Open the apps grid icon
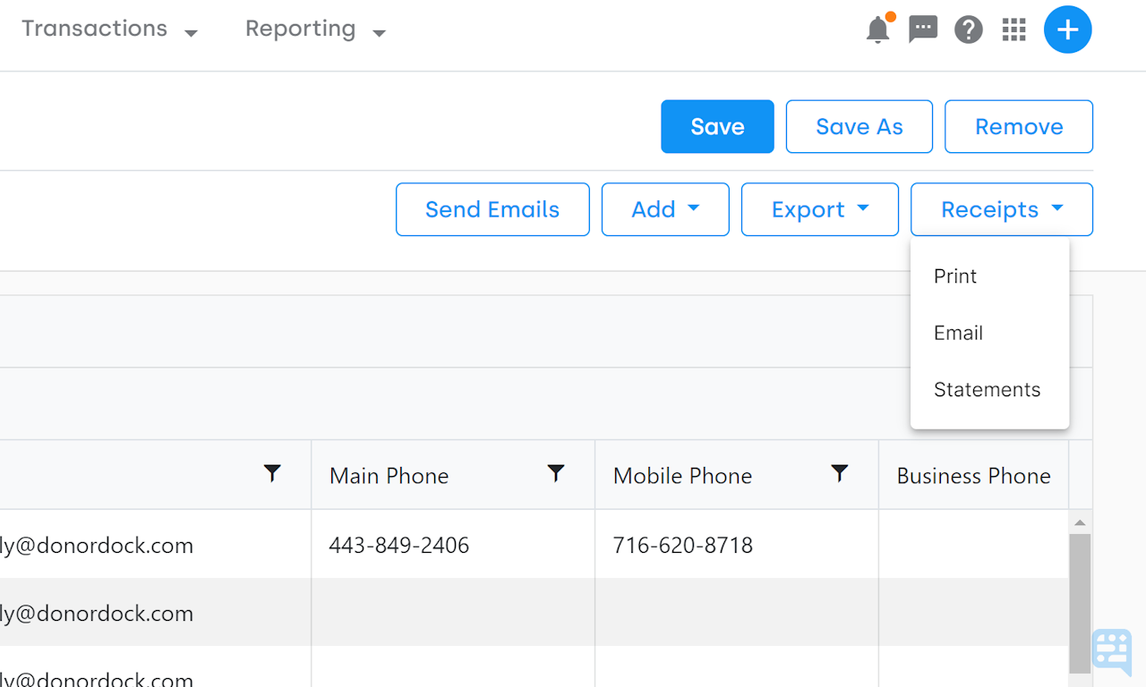The image size is (1146, 687). click(1013, 30)
